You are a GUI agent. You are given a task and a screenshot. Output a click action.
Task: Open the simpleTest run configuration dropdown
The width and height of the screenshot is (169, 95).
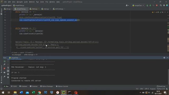[x=138, y=5]
